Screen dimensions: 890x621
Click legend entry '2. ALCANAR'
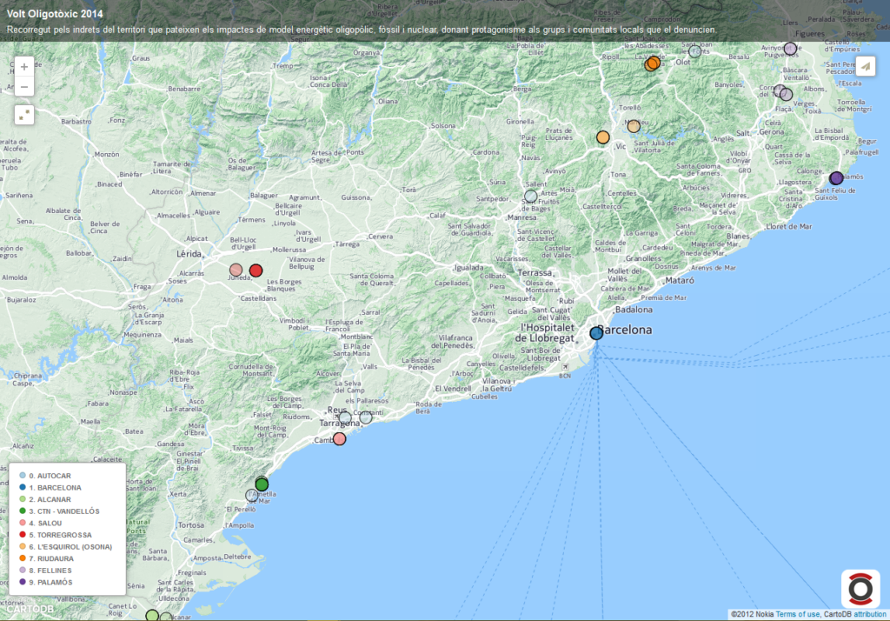[50, 499]
